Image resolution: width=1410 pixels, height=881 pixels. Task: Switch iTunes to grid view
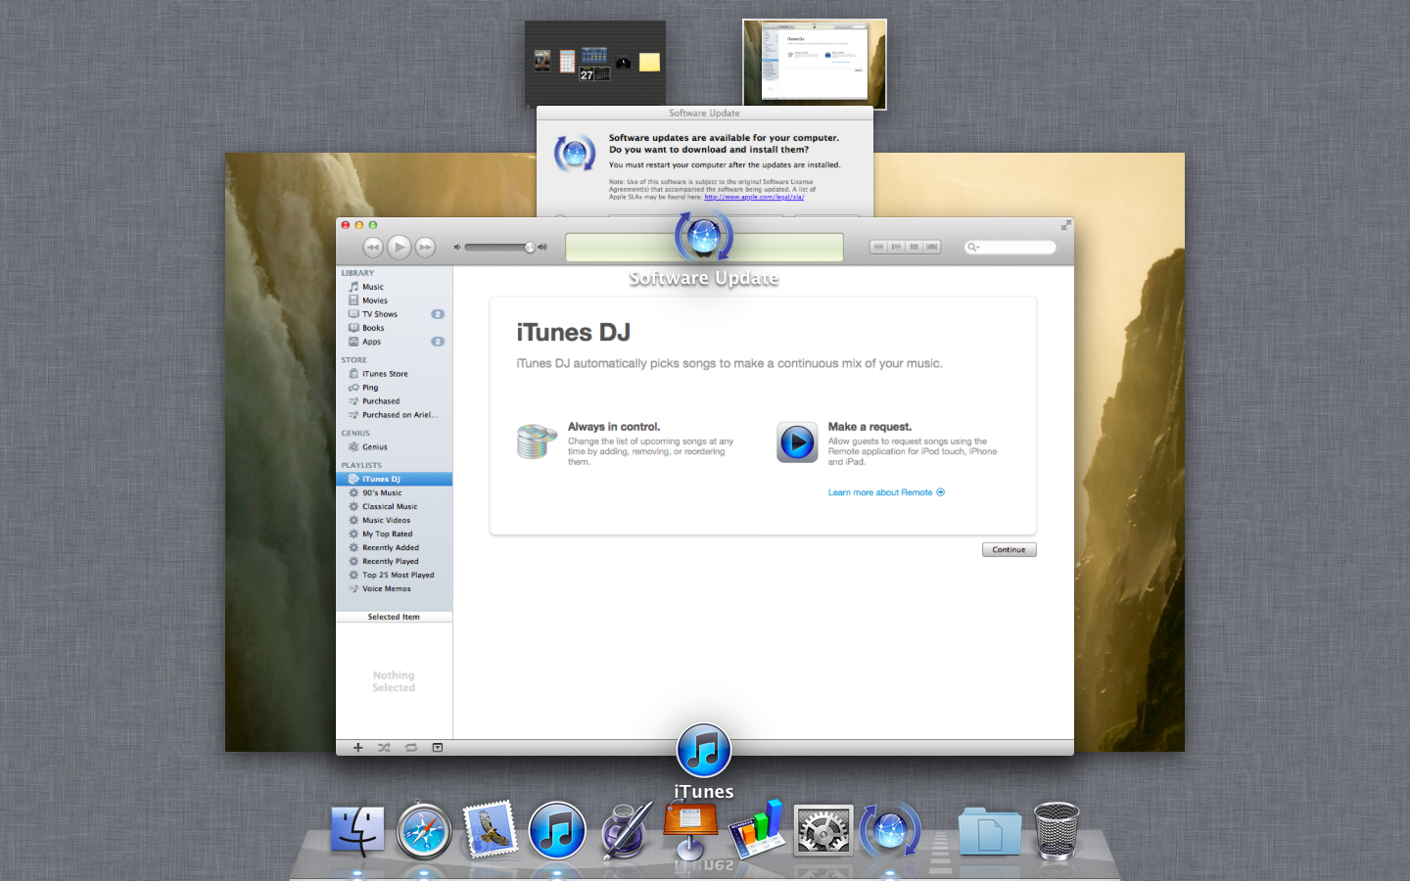click(x=915, y=247)
